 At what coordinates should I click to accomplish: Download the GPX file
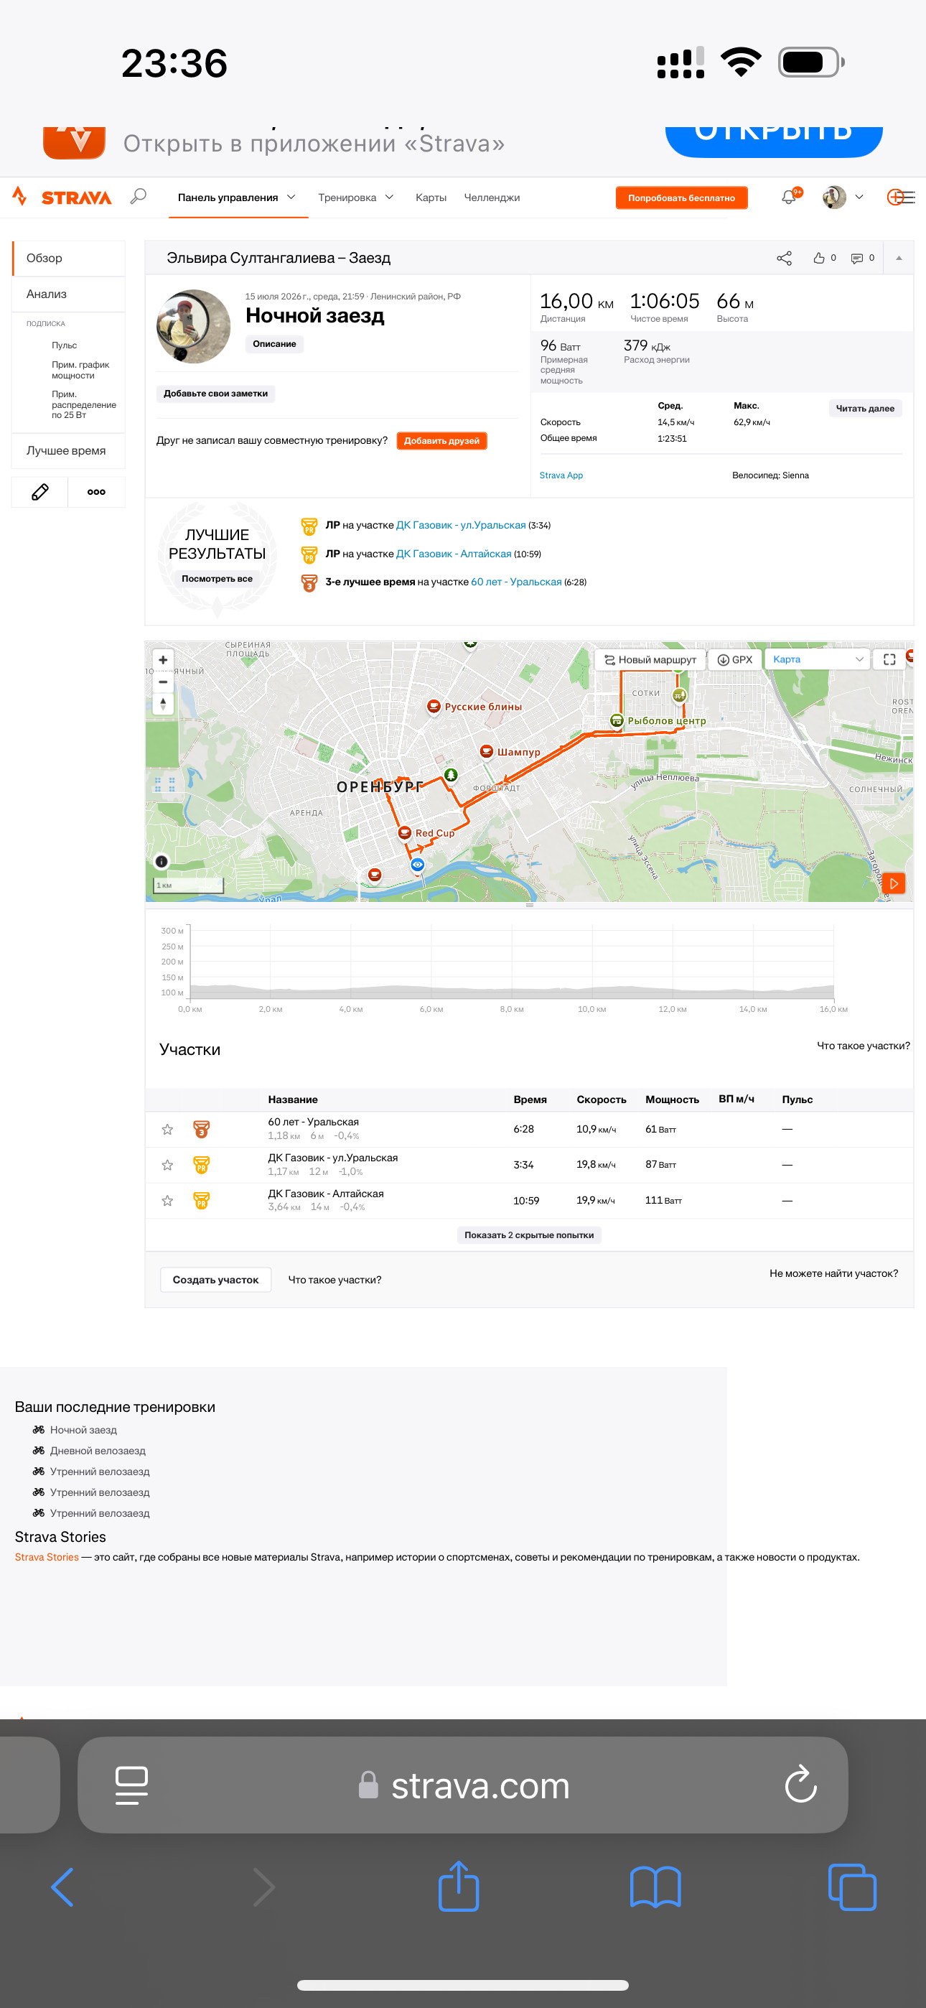[735, 659]
